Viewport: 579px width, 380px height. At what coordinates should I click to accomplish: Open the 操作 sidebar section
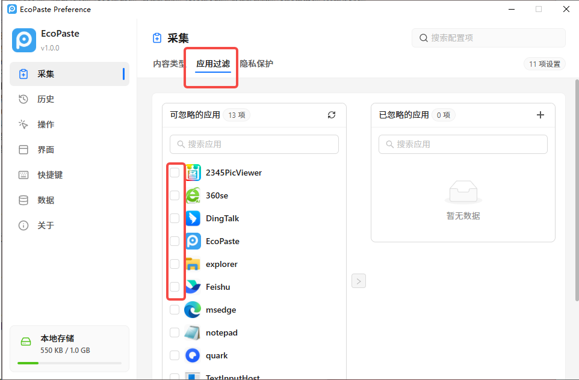tap(69, 124)
